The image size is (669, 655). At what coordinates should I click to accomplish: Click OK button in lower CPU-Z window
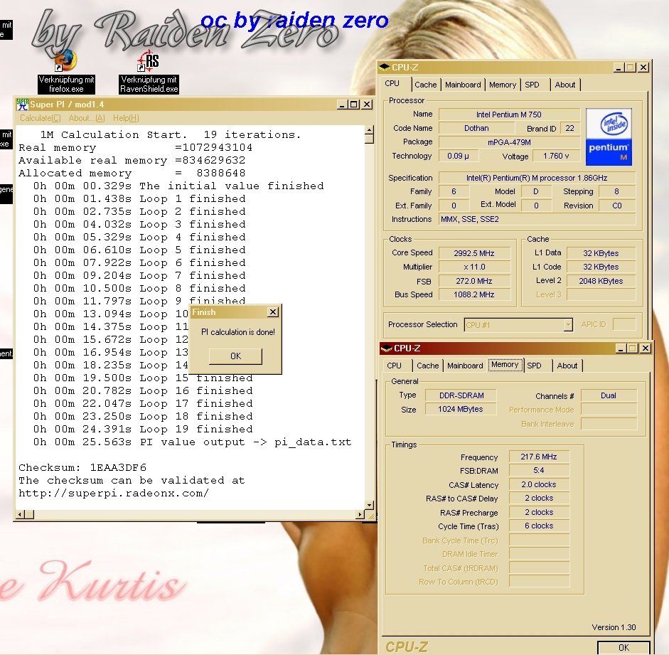tap(623, 647)
